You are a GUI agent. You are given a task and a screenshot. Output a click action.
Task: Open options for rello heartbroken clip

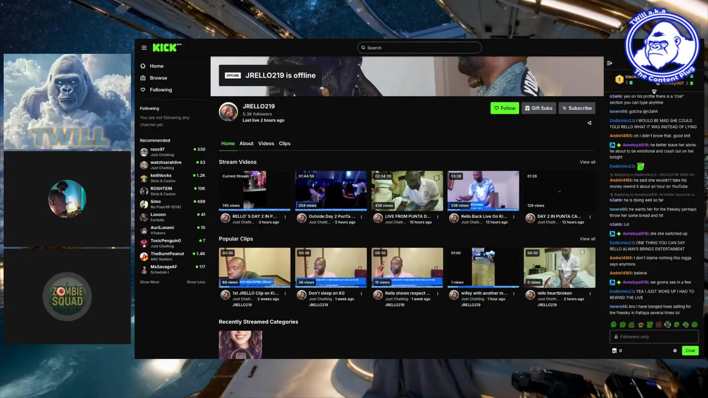590,294
